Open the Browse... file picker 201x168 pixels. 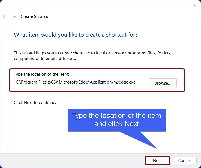pos(163,83)
